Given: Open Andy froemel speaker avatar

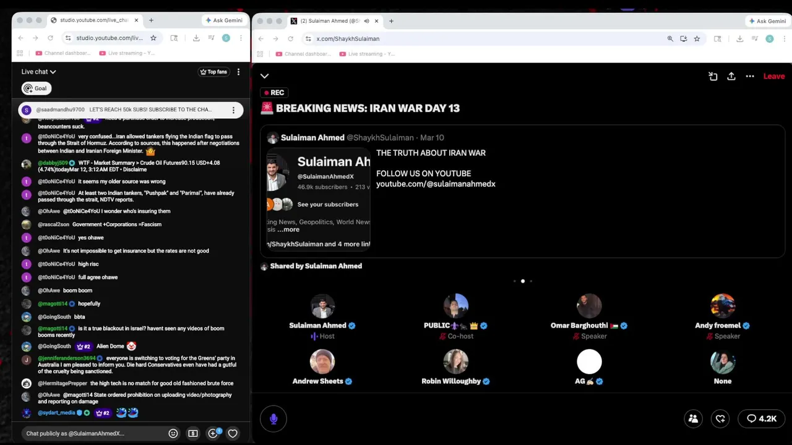Looking at the screenshot, I should click(723, 306).
